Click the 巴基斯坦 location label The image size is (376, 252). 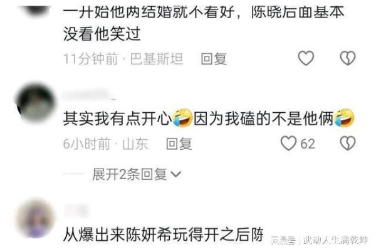tap(157, 59)
